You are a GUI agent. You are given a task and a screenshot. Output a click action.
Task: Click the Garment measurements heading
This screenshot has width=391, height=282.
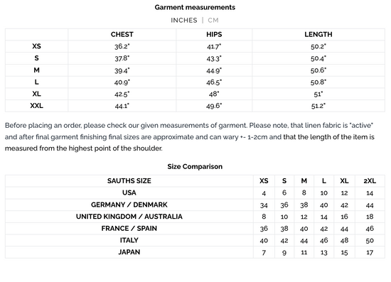click(x=195, y=7)
